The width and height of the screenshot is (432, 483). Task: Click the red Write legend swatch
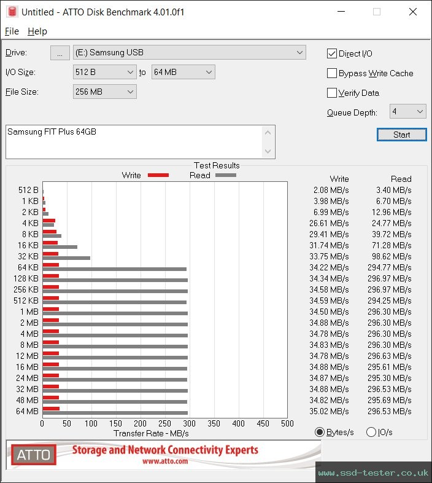click(x=158, y=175)
